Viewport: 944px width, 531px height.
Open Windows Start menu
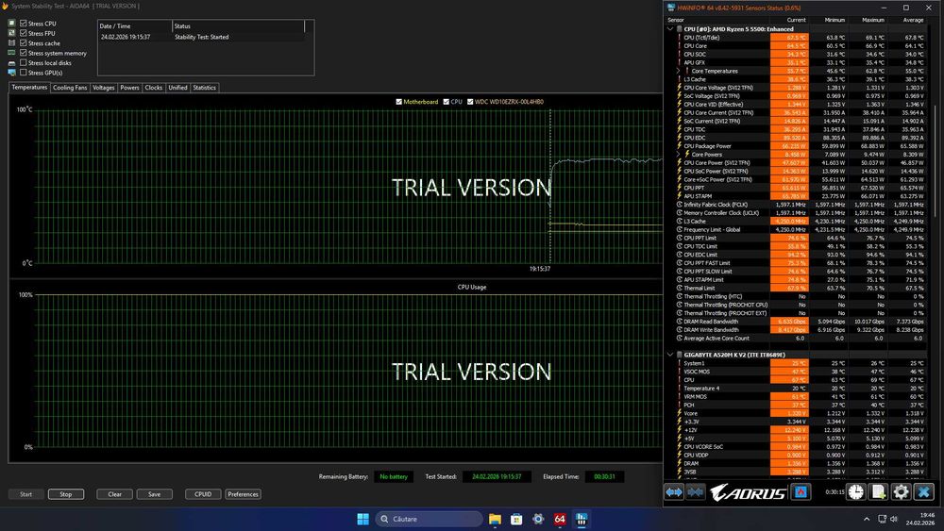point(363,519)
